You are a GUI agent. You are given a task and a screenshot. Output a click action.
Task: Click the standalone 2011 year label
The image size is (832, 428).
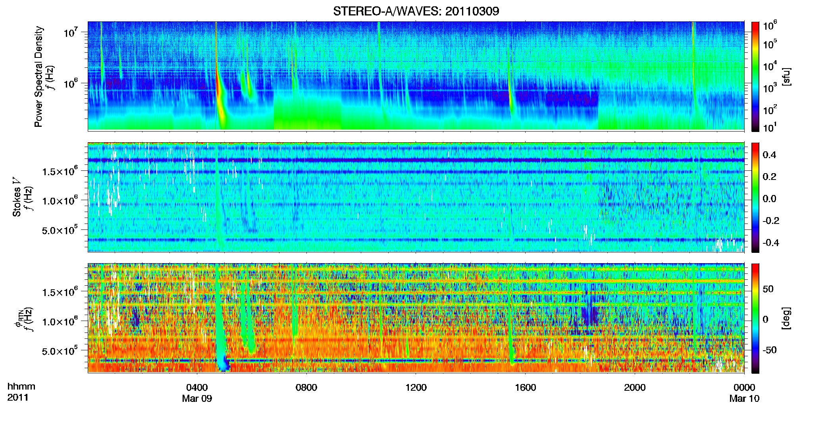tap(18, 397)
